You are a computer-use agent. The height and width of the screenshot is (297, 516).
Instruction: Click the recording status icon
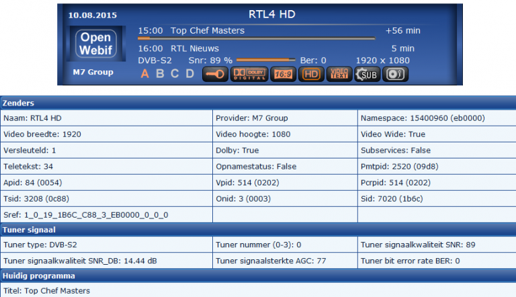point(395,74)
